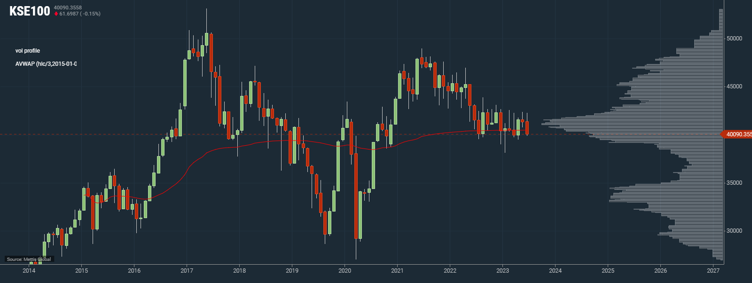This screenshot has width=752, height=283.
Task: Click the 2023 label on the time axis
Action: point(503,270)
